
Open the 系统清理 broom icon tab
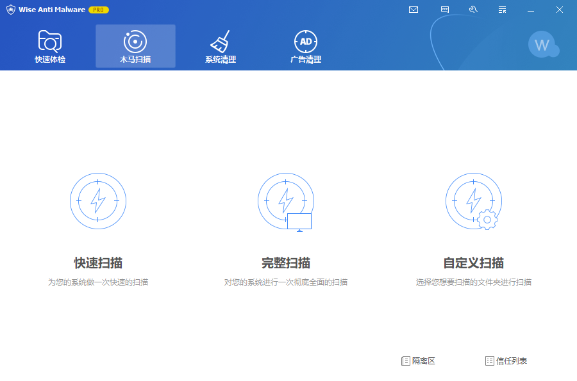pos(221,46)
